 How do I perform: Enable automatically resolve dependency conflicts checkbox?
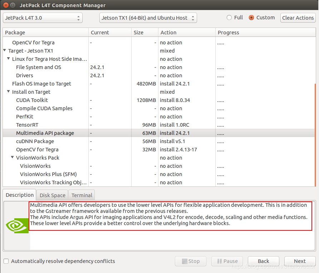pyautogui.click(x=6, y=261)
